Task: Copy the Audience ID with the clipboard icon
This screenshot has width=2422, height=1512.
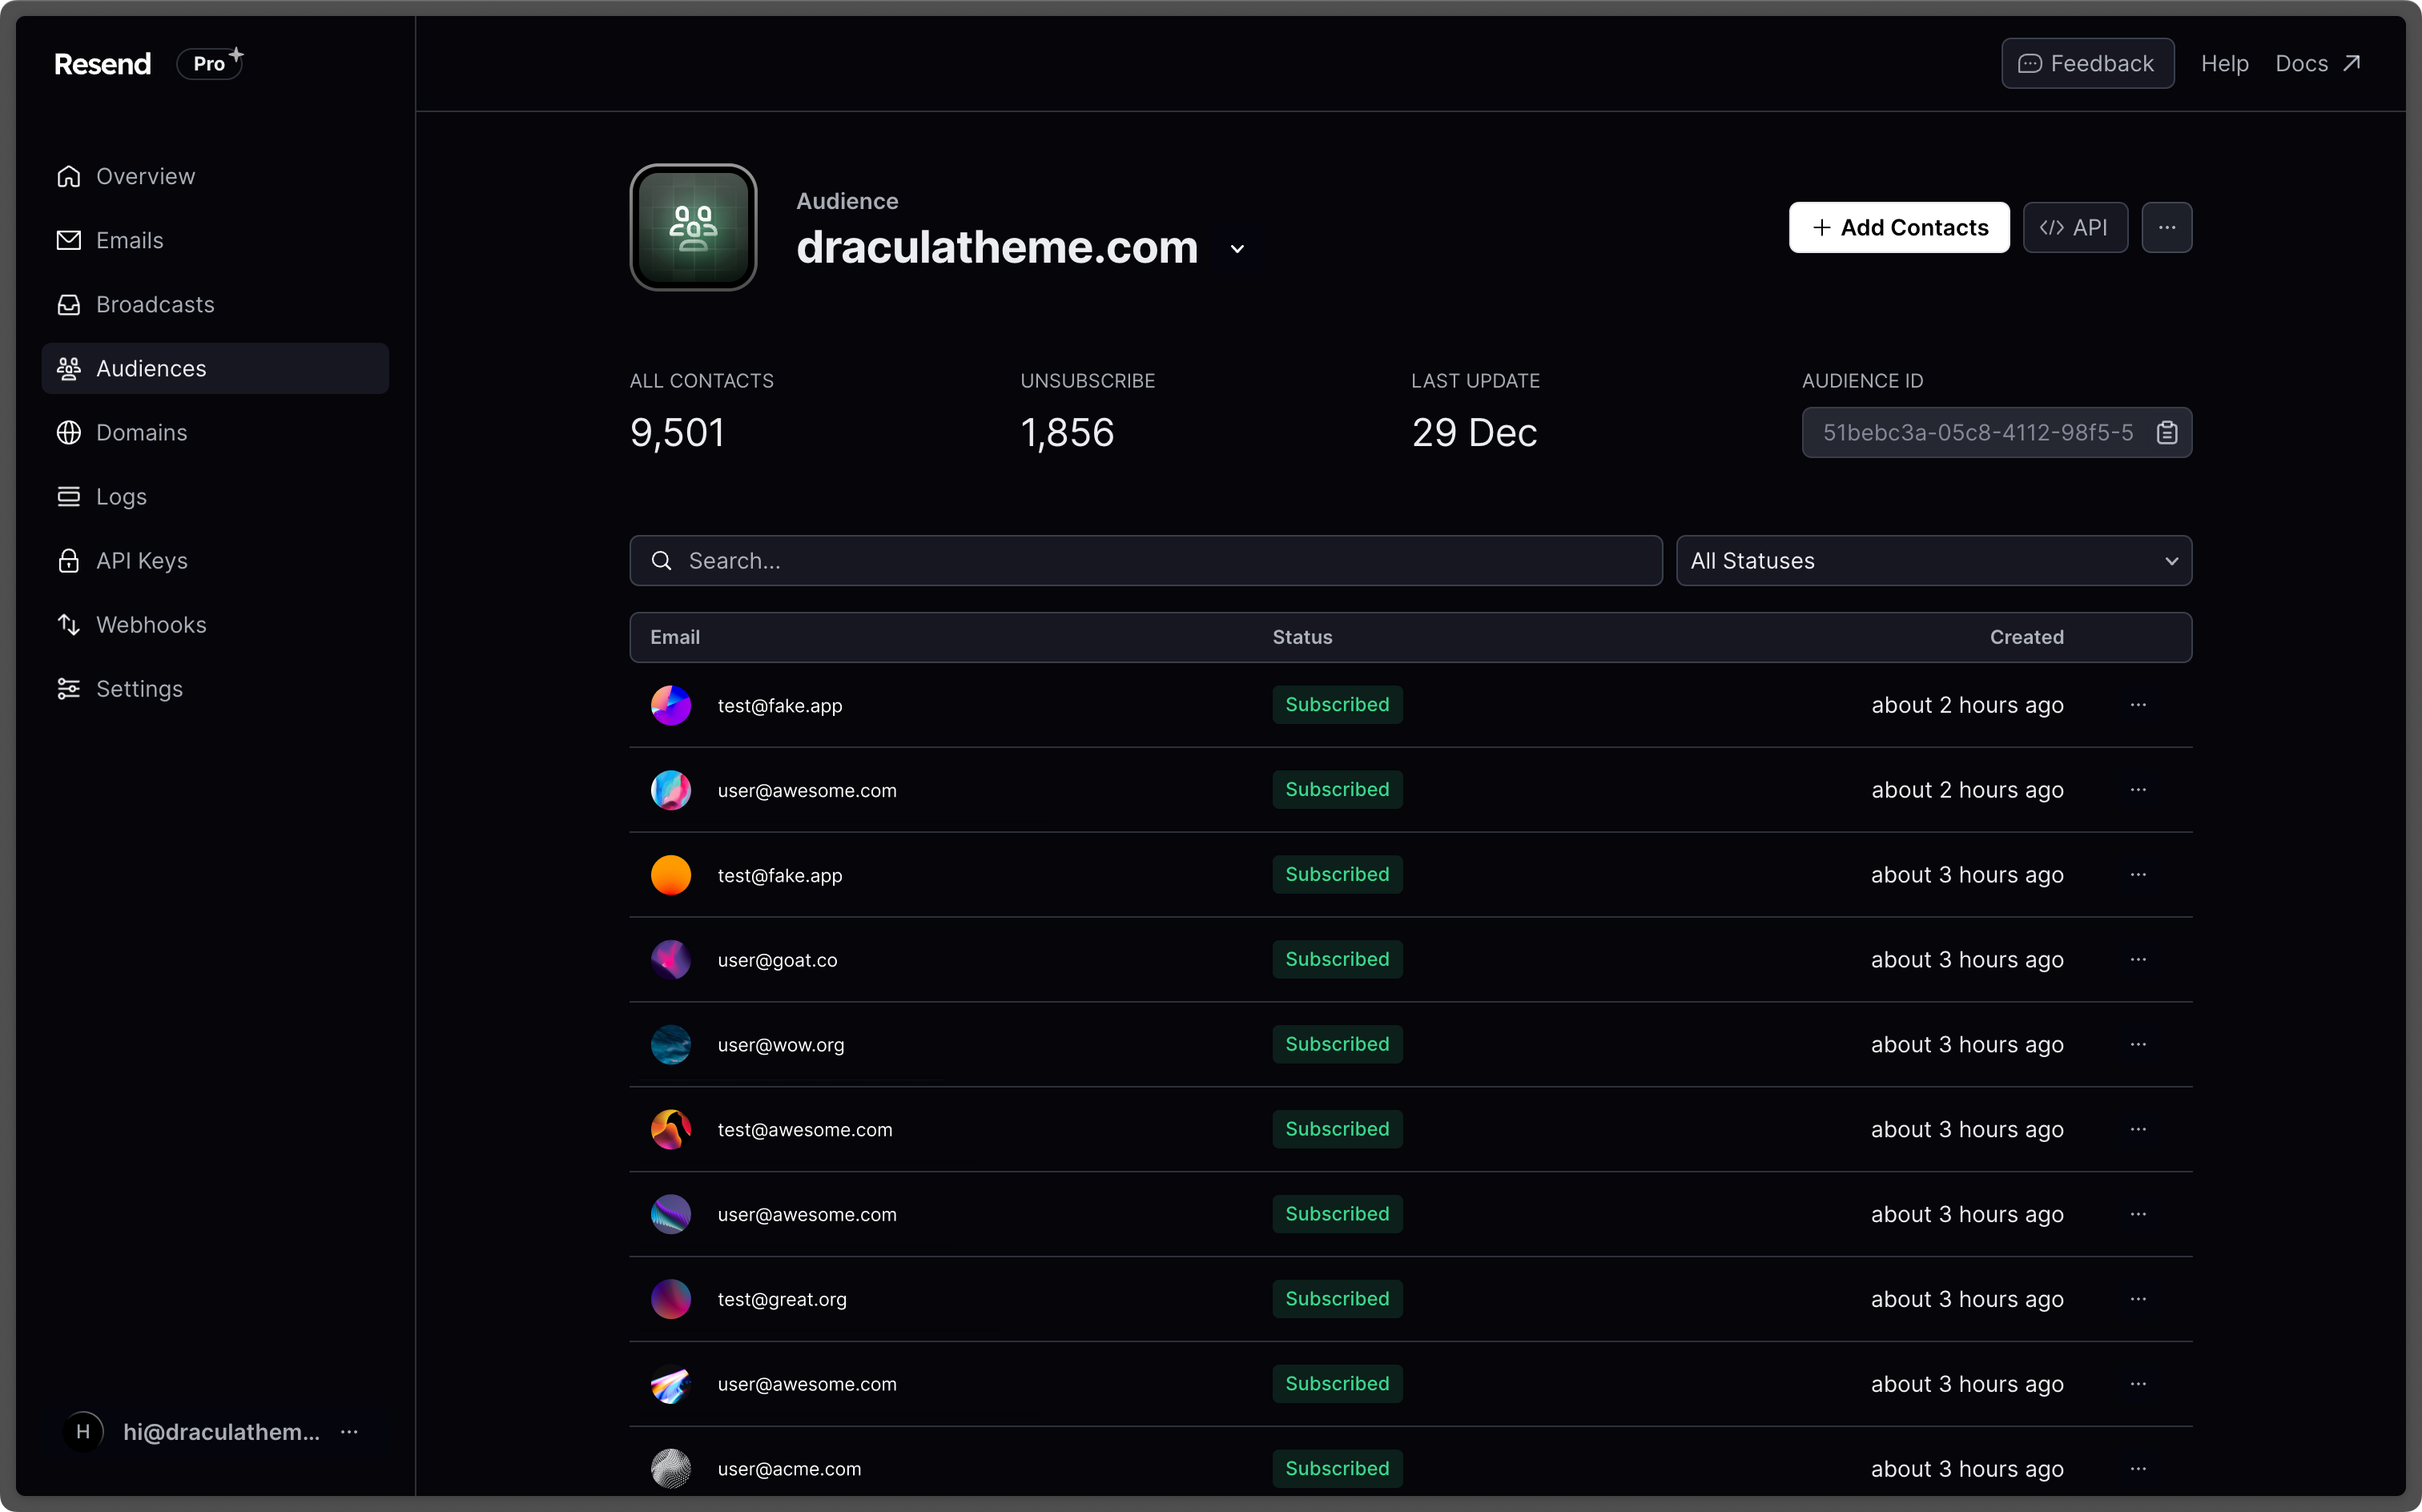Action: click(x=2166, y=432)
